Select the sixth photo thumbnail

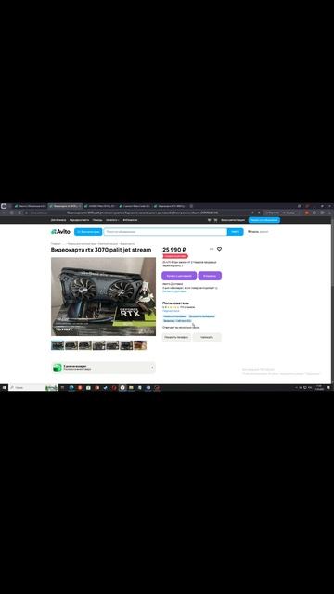pos(126,345)
